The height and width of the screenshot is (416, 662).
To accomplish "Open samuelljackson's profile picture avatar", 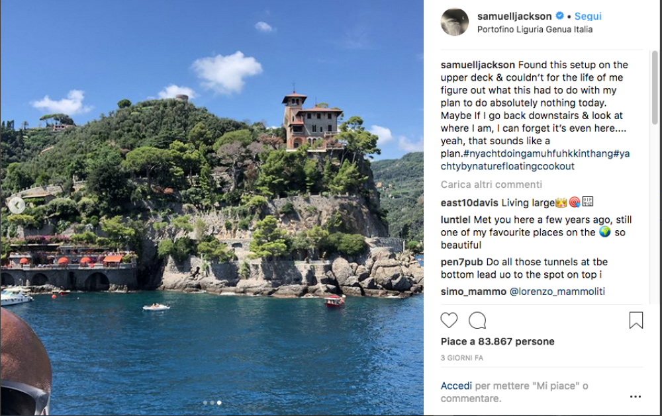I will [x=455, y=22].
